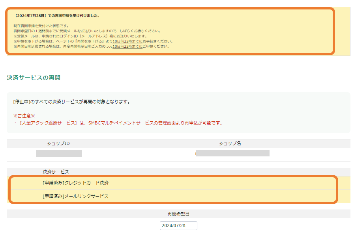Click the ※申請を取下げる場合は line
Viewport: 354px width, 234px height.
click(x=94, y=41)
